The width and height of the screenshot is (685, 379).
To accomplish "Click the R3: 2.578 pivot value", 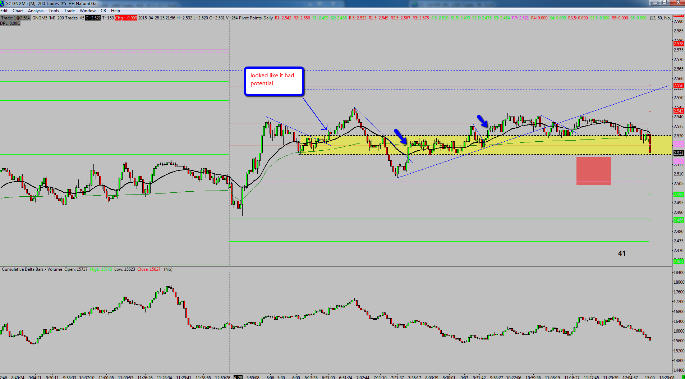I will tap(421, 18).
